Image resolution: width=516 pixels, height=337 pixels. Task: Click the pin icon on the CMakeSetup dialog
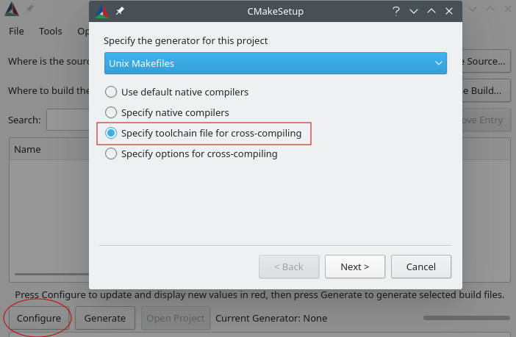pos(121,11)
